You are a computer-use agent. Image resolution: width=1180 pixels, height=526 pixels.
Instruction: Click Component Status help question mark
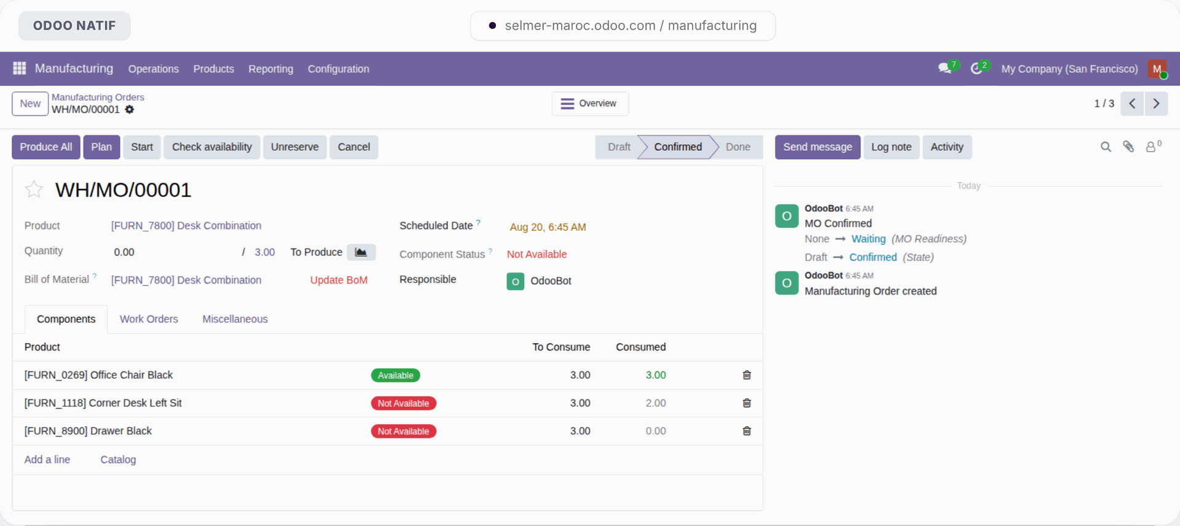click(490, 251)
